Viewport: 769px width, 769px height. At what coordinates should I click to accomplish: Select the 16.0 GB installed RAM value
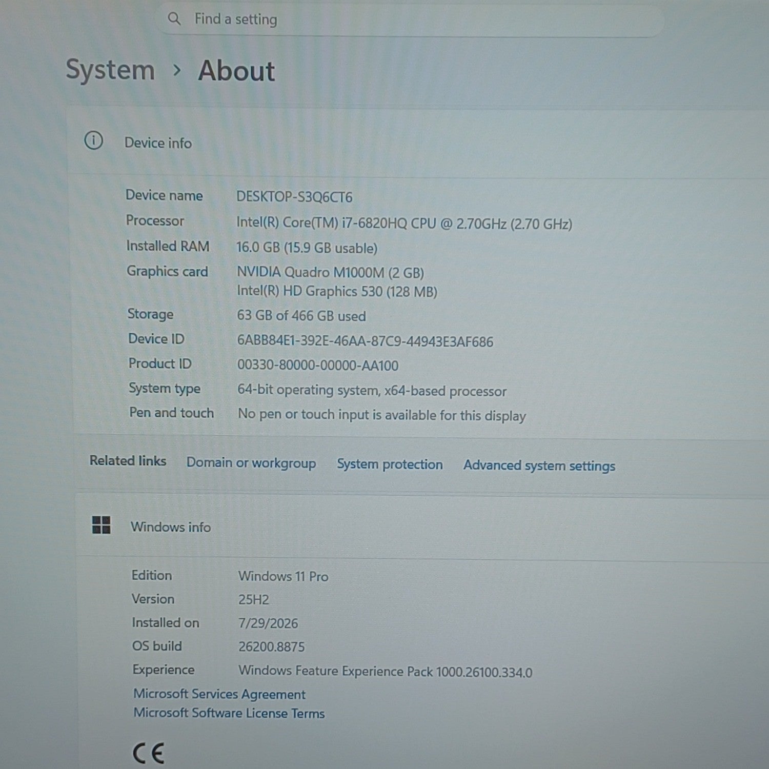click(307, 248)
